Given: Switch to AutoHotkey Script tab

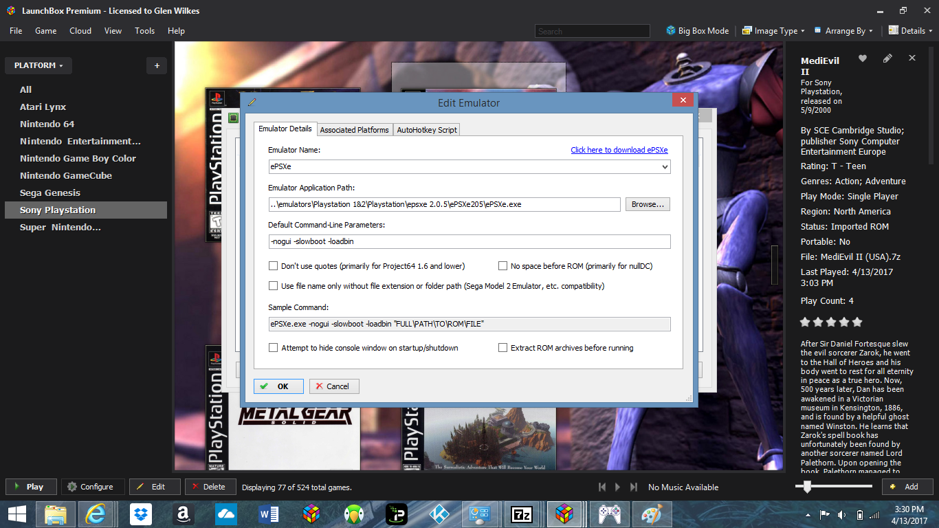Looking at the screenshot, I should [x=427, y=129].
